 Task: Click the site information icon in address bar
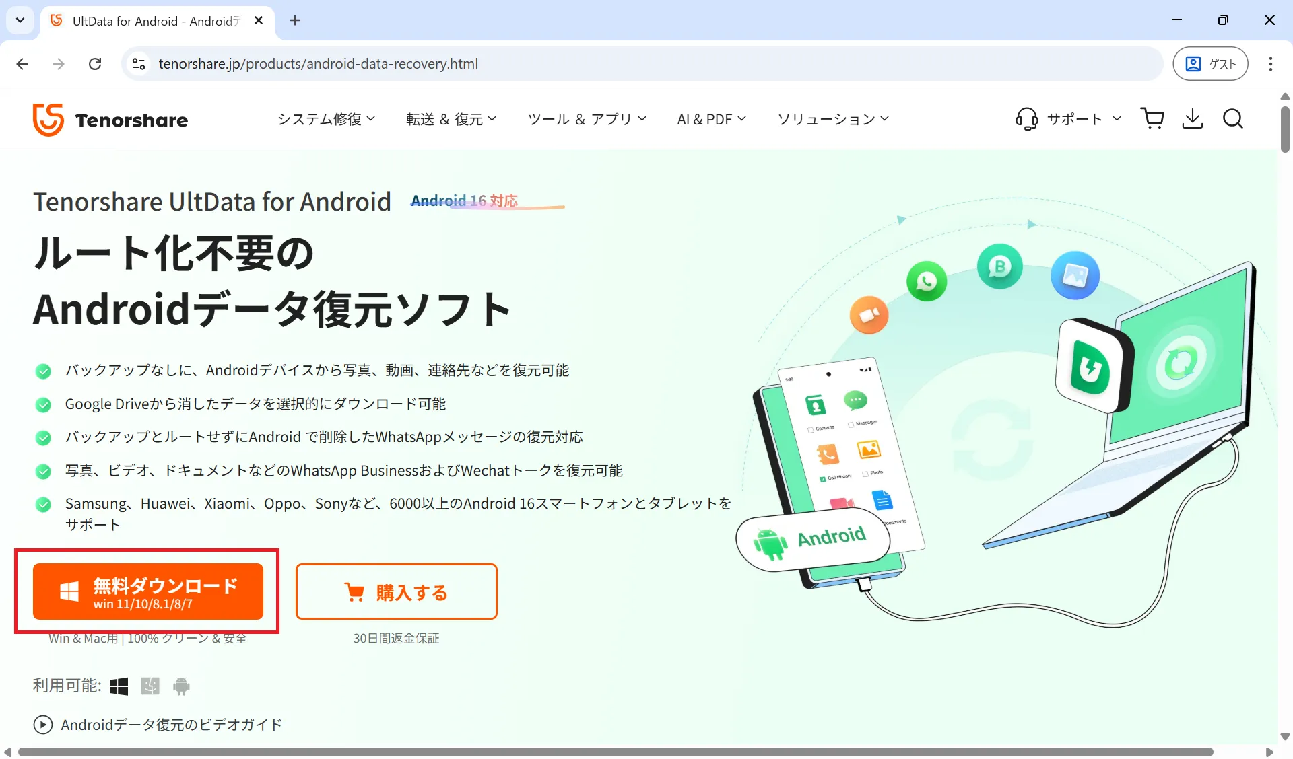click(138, 63)
